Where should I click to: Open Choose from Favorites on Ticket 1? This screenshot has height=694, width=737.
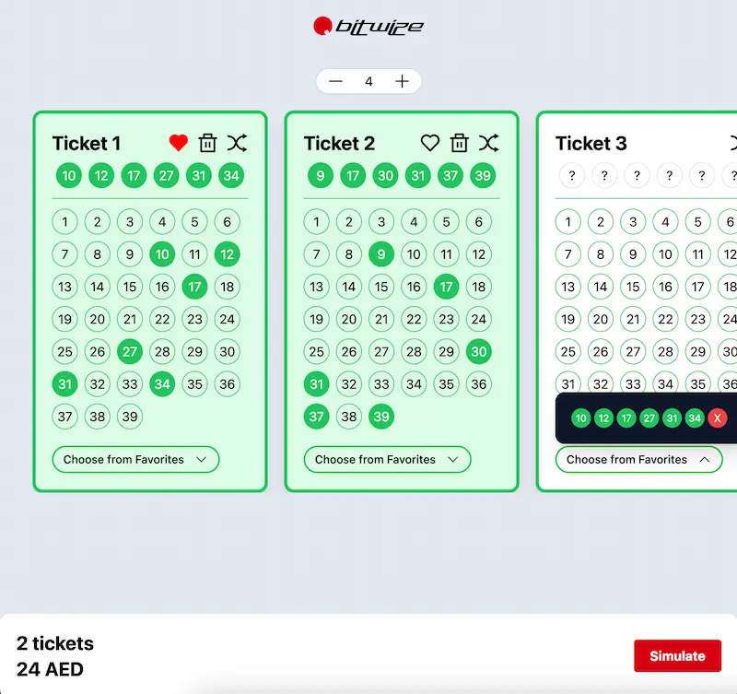click(x=135, y=459)
